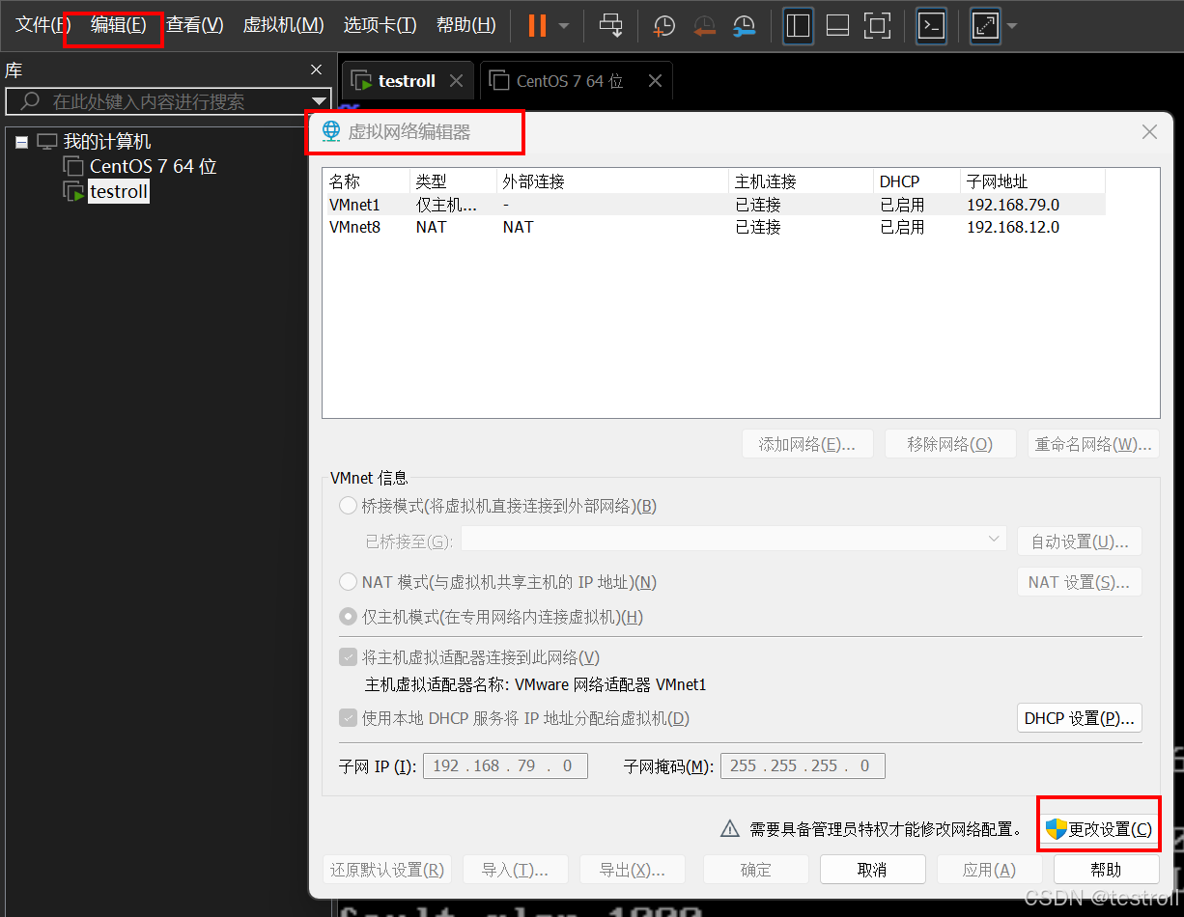Click the globe icon in 虚拟网络编辑器 title
This screenshot has height=917, width=1184.
331,131
